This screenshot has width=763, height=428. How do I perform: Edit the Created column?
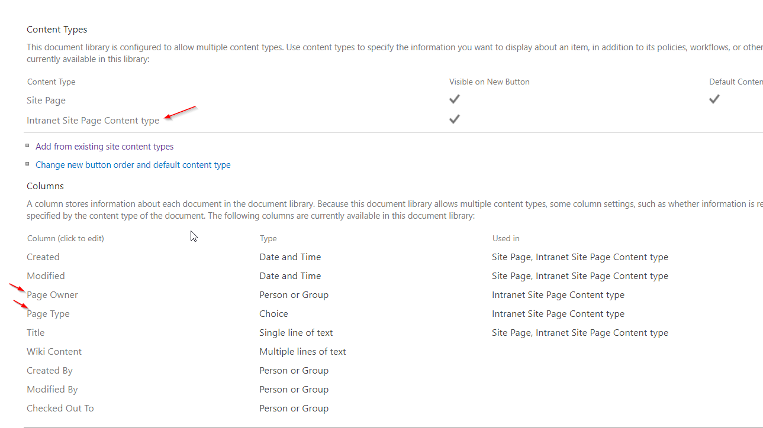click(43, 257)
